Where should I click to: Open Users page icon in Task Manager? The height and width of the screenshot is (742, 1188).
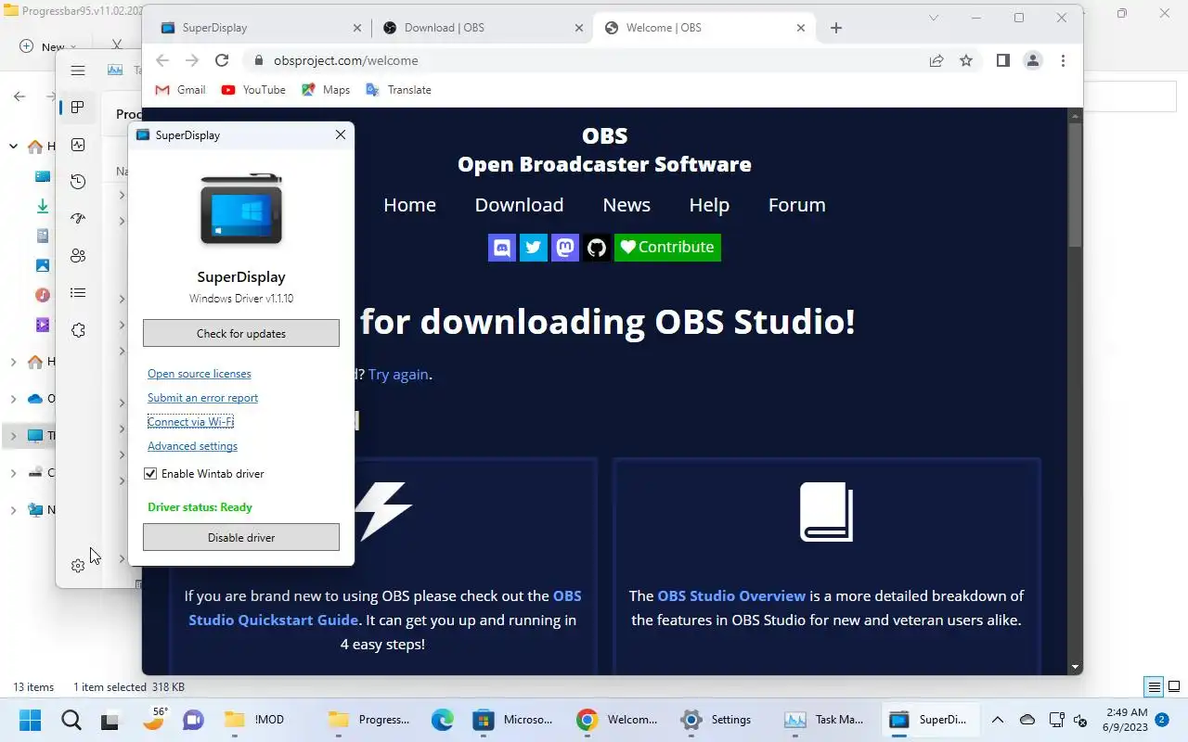point(78,256)
